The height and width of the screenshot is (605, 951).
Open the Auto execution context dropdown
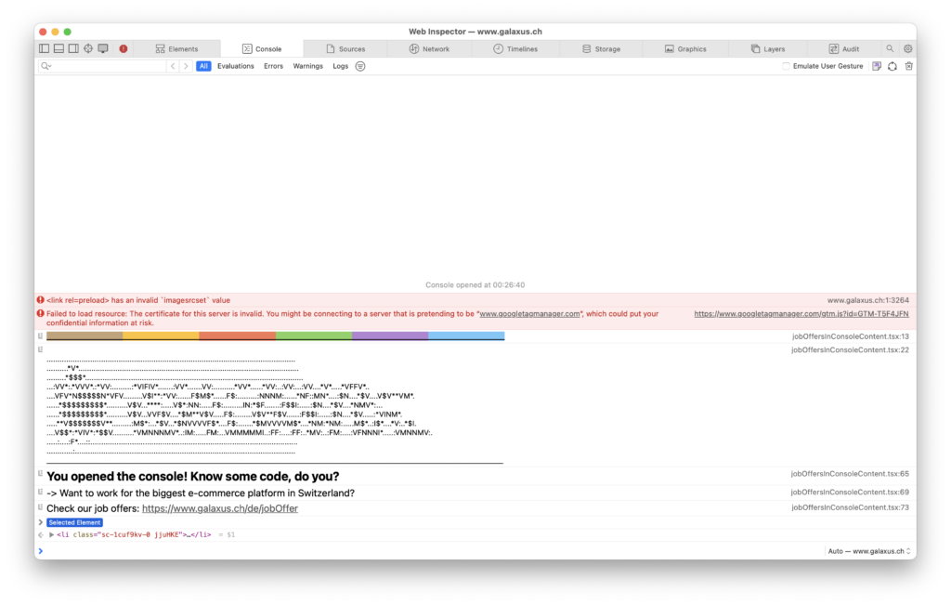(x=867, y=550)
